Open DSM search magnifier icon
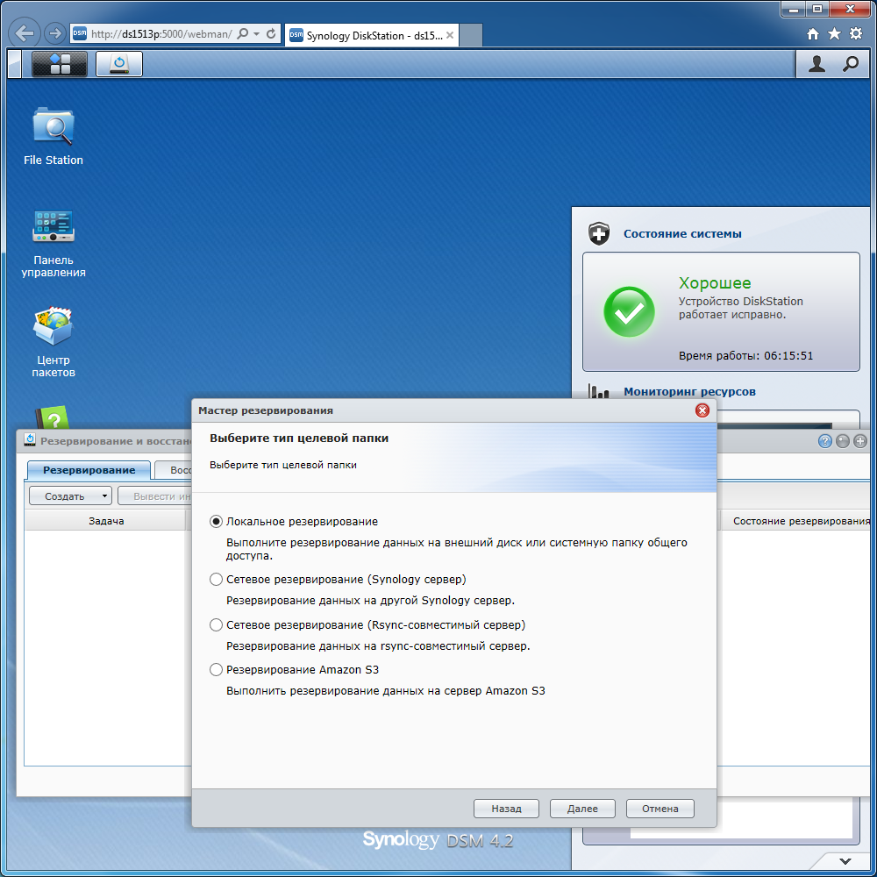This screenshot has width=877, height=877. [851, 64]
